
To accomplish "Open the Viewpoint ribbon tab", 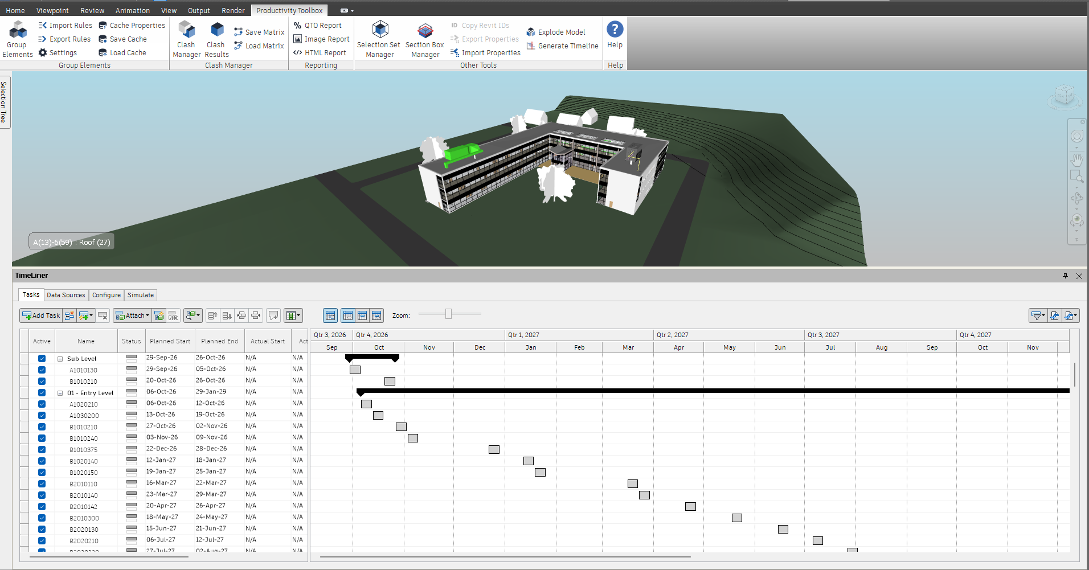I will (52, 10).
